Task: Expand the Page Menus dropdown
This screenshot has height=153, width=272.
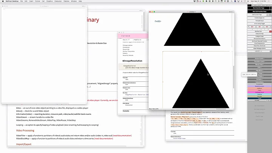Action: tap(260, 70)
